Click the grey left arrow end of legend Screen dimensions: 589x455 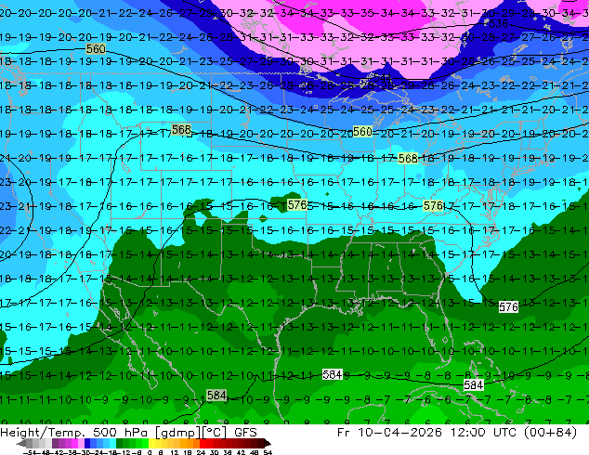click(x=21, y=443)
